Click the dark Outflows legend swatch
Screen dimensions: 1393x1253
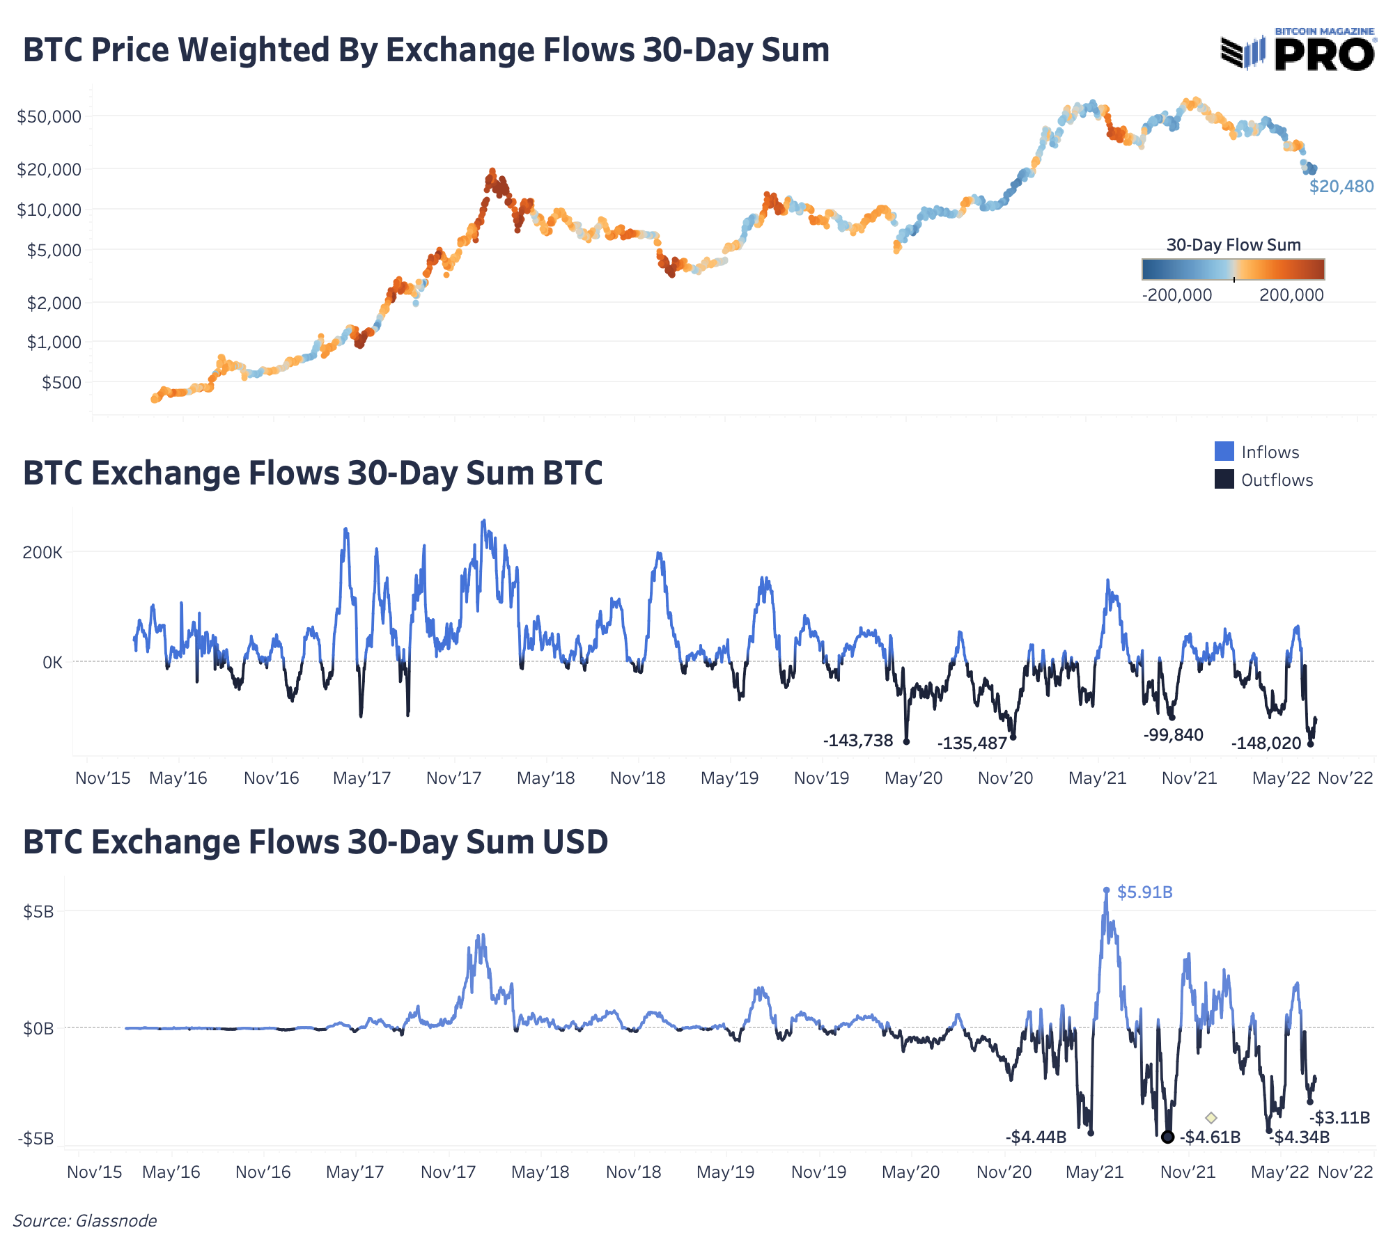(x=1224, y=480)
